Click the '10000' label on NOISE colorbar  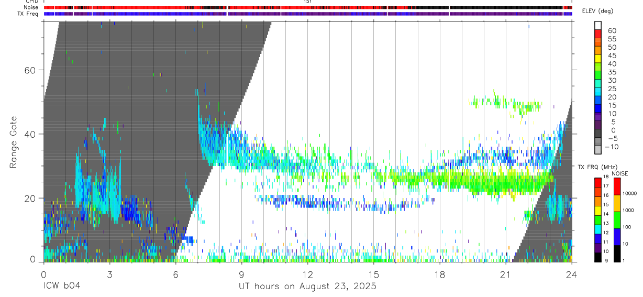[x=630, y=194]
